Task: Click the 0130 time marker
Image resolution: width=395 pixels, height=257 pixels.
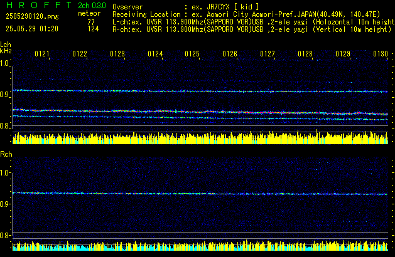Action: pyautogui.click(x=381, y=54)
